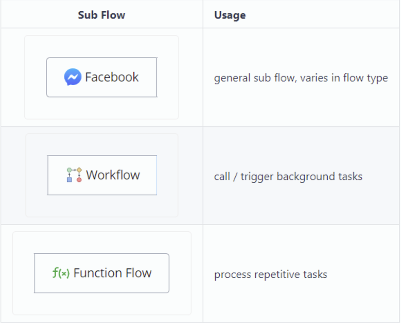The width and height of the screenshot is (401, 323).
Task: Click the green circle in Workflow icon
Action: click(x=69, y=170)
